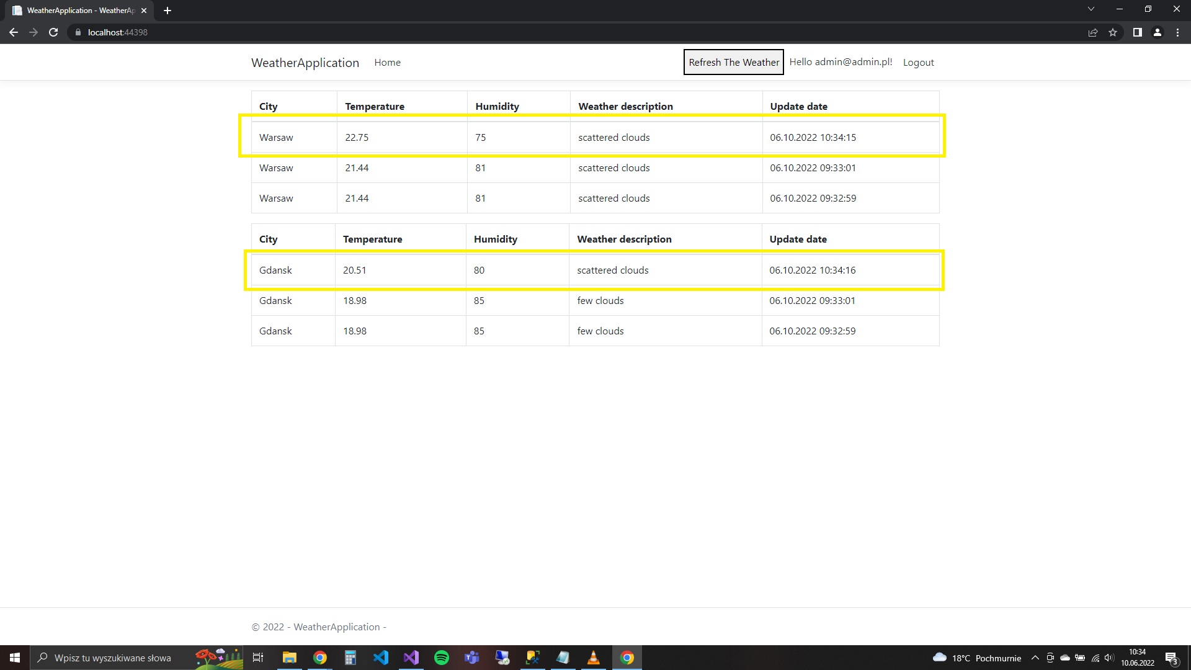Image resolution: width=1191 pixels, height=670 pixels.
Task: Bookmark this page with the star icon
Action: 1113,32
